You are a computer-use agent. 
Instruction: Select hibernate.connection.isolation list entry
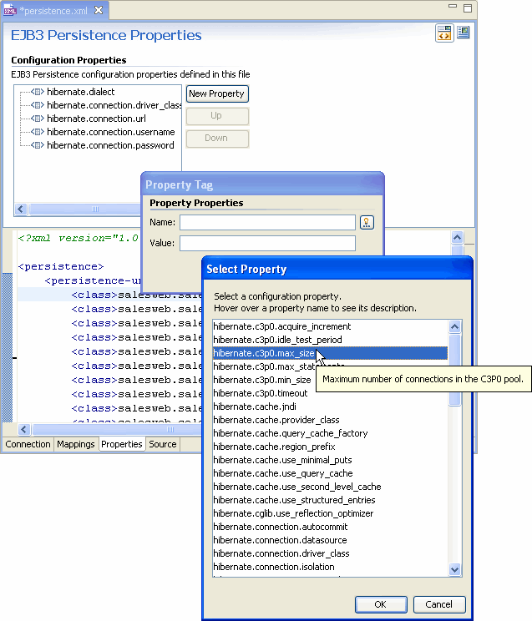click(x=330, y=567)
